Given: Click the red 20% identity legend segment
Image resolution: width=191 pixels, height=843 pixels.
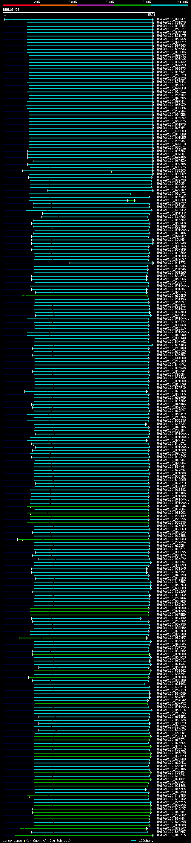Looking at the screenshot, I should [21, 5].
